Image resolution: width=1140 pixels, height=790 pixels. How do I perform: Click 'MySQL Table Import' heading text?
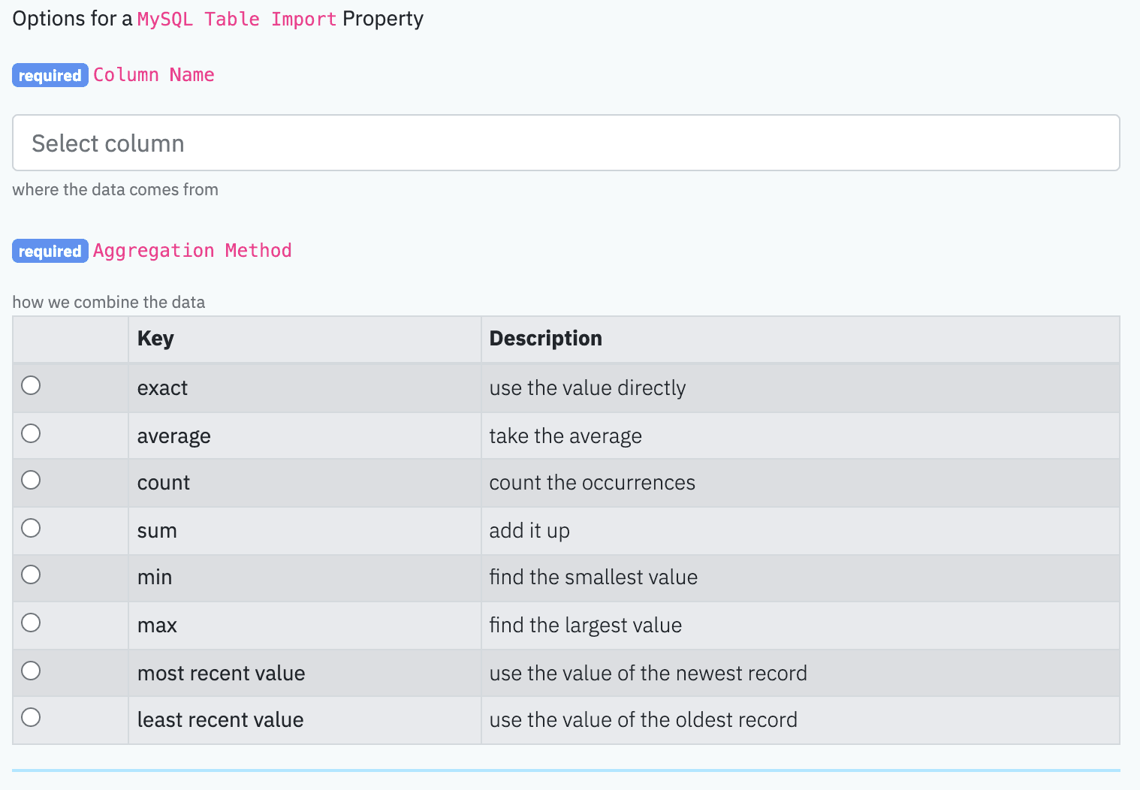[237, 20]
